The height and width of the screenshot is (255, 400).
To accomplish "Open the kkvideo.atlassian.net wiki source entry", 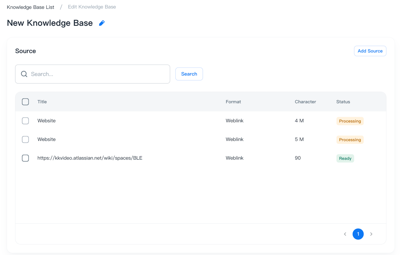I will [x=90, y=158].
